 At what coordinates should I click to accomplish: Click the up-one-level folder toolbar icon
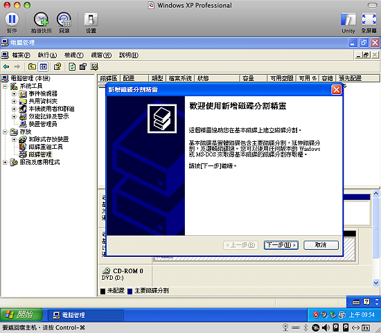[x=32, y=66]
